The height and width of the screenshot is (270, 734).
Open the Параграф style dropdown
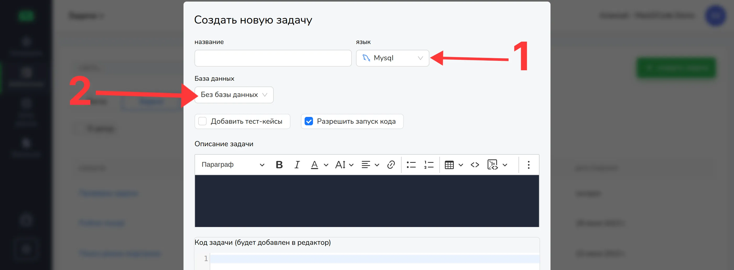tap(233, 165)
